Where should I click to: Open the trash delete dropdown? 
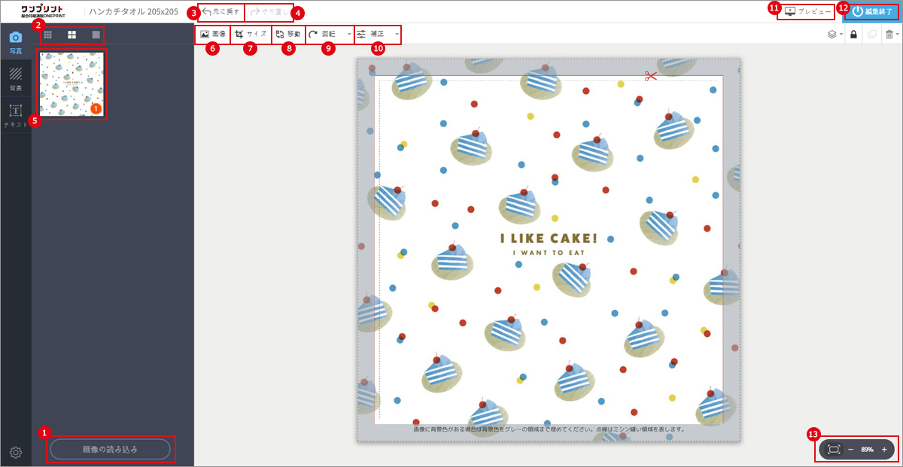[x=892, y=35]
